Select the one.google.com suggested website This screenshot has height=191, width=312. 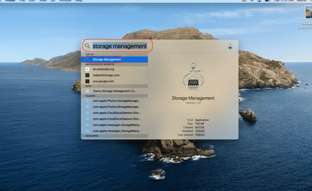click(114, 81)
